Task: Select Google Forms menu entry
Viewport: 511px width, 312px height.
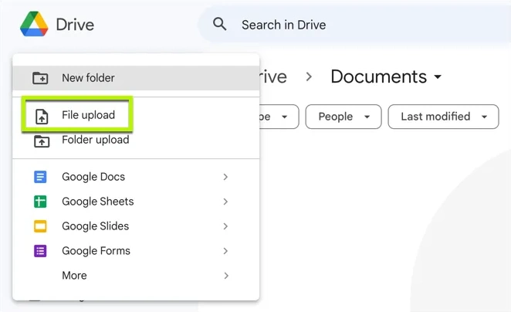Action: point(136,251)
